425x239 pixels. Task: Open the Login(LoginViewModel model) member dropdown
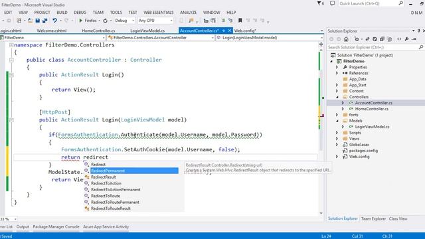tap(321, 38)
